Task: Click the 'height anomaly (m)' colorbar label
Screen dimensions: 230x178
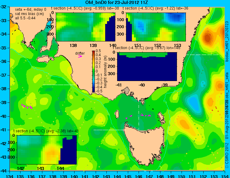Action: [x=105, y=72]
